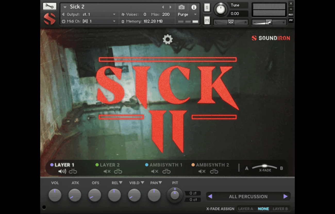Minimize the instrument view with minus button
Image resolution: width=335 pixels, height=214 pixels.
tap(291, 9)
